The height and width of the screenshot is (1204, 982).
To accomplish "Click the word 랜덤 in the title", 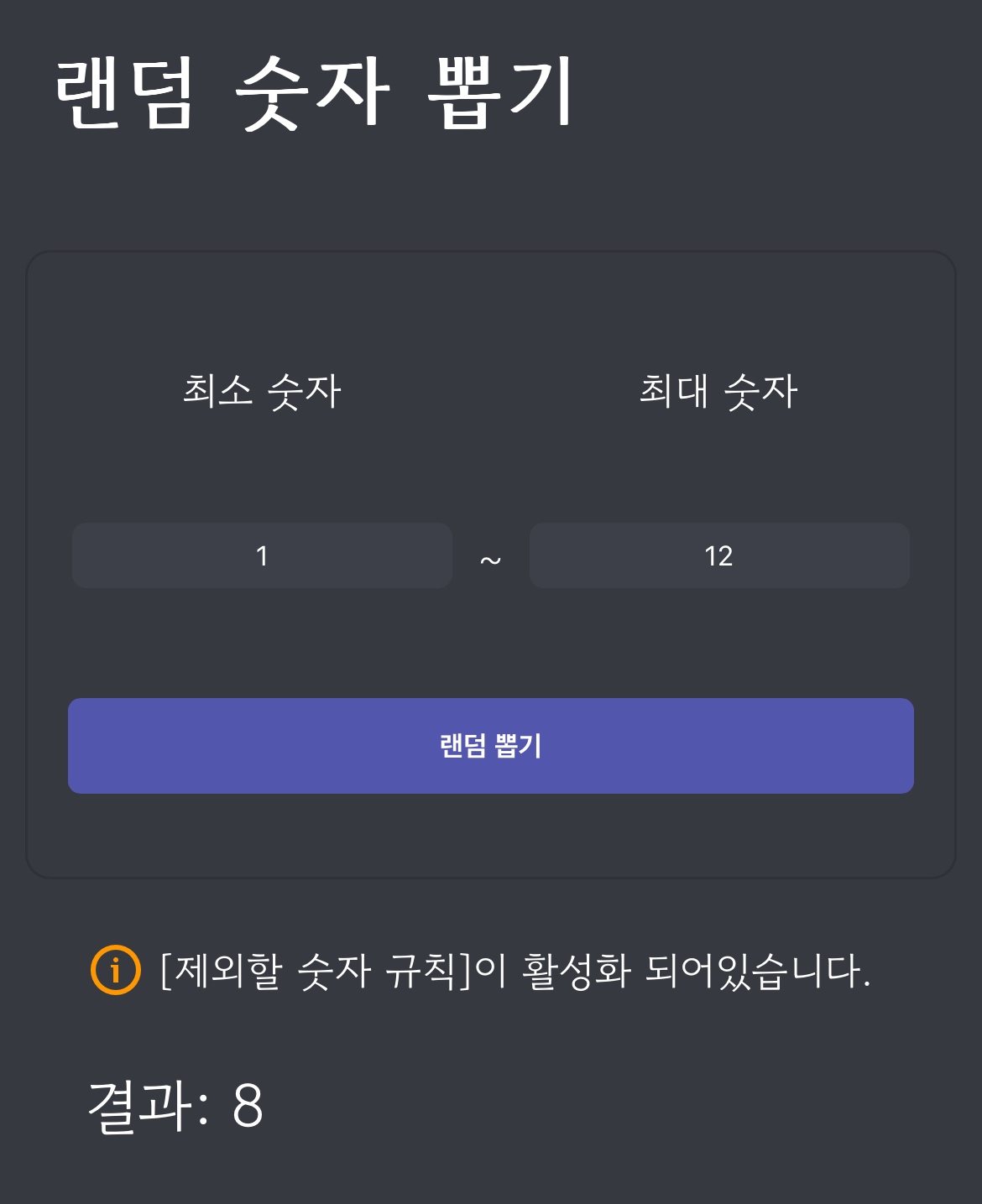I will (126, 92).
